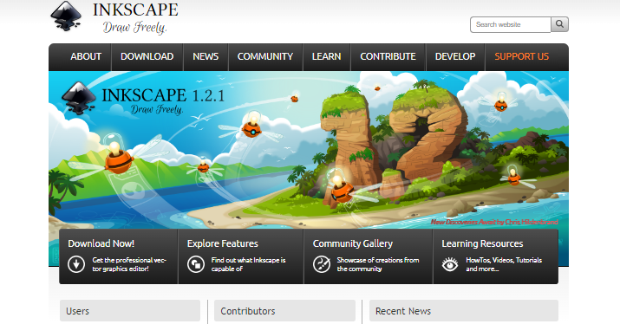The image size is (620, 324).
Task: Open the About menu
Action: (x=86, y=56)
